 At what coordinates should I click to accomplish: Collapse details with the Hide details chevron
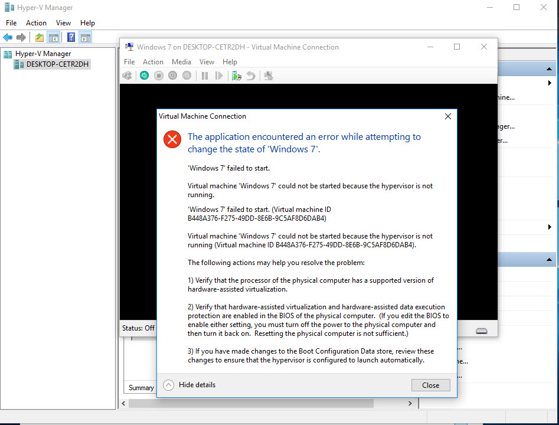(169, 385)
